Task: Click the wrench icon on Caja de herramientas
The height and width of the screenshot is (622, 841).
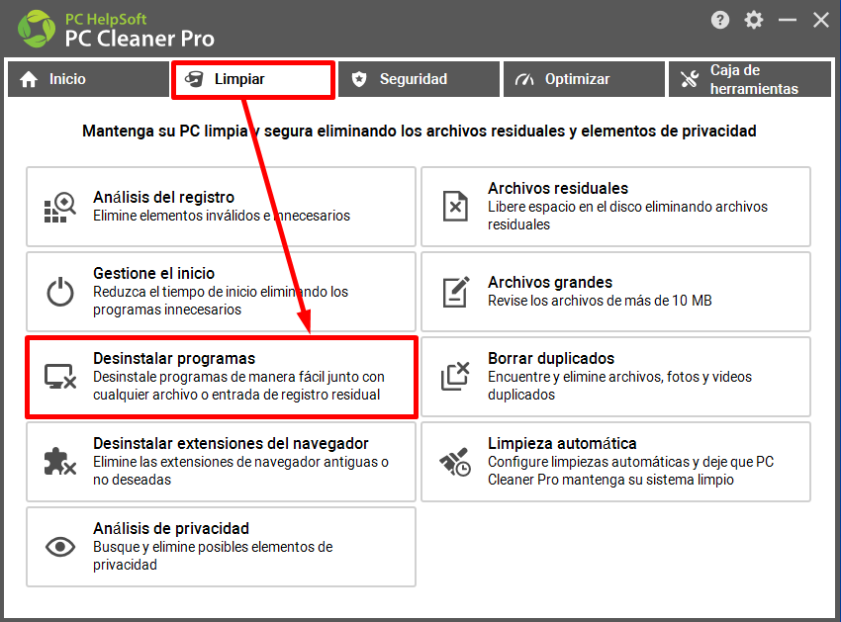Action: [x=690, y=79]
